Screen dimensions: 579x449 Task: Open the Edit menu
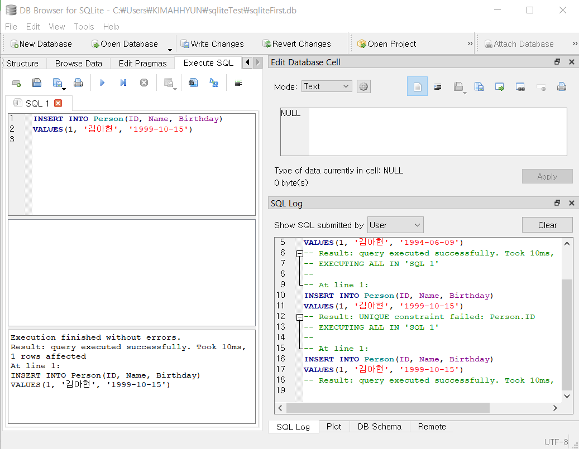[x=33, y=27]
